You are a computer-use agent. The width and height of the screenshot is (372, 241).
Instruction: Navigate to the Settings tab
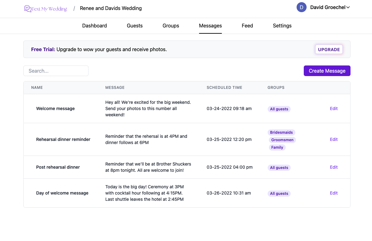tap(282, 26)
